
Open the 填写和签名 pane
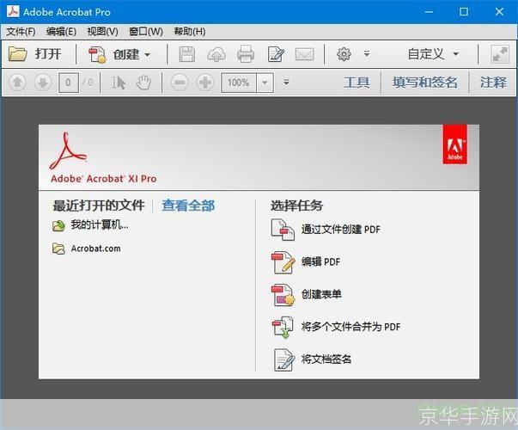click(x=425, y=83)
